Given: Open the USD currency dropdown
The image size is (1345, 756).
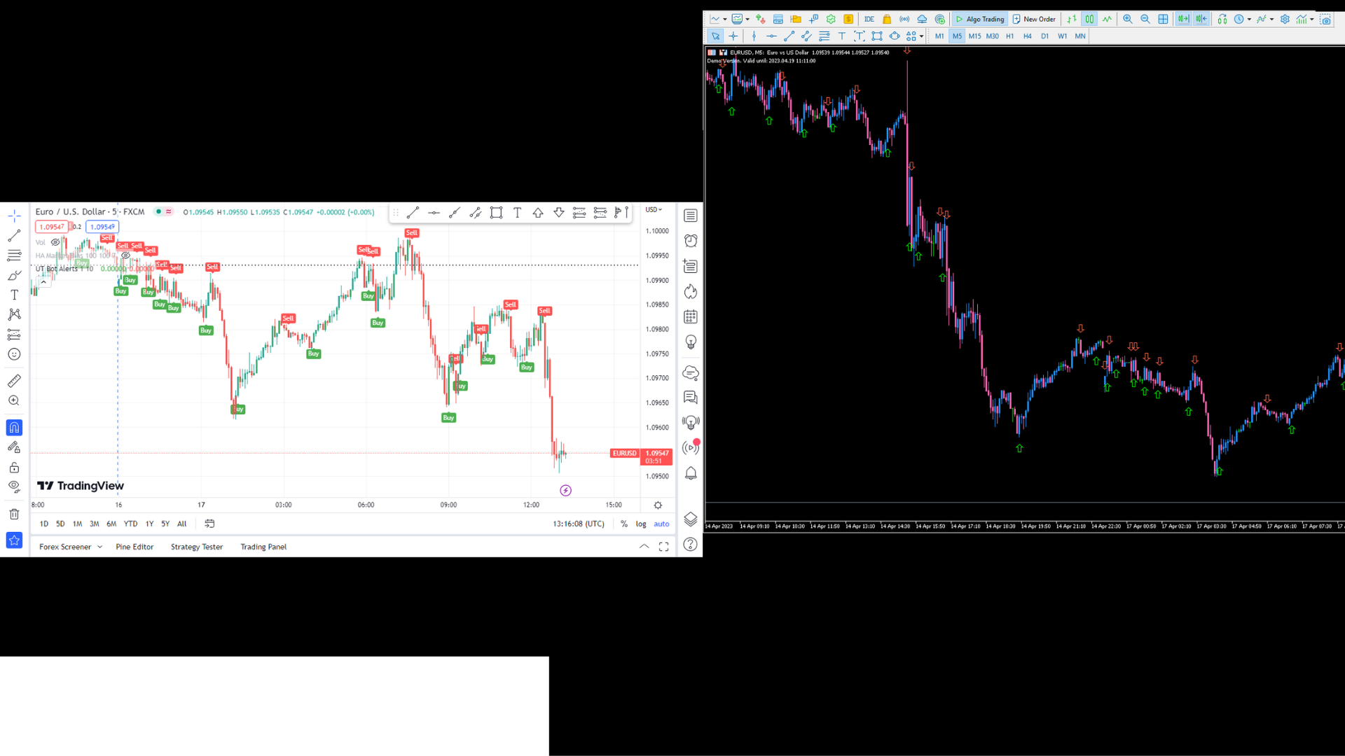Looking at the screenshot, I should point(654,209).
